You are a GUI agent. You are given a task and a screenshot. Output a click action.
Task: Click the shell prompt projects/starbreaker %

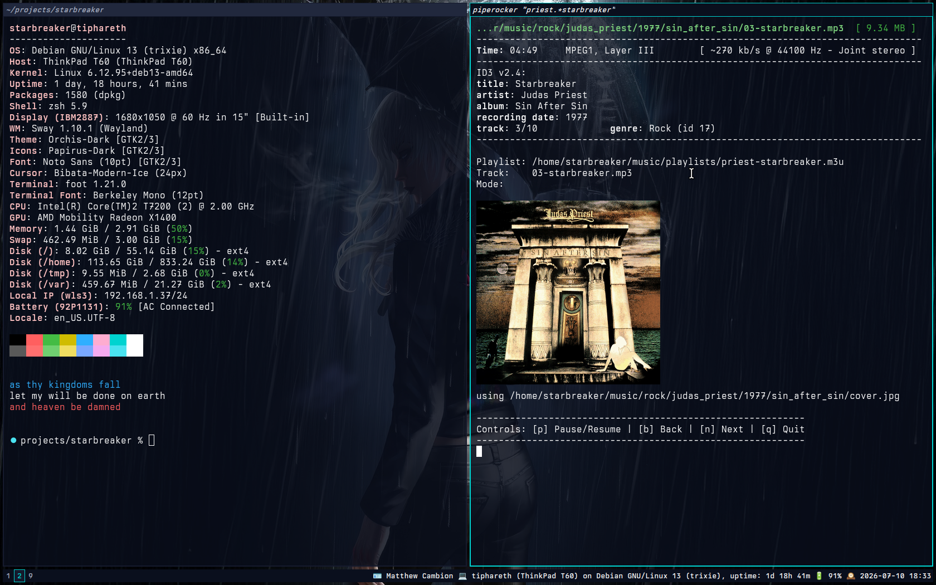[x=82, y=440]
